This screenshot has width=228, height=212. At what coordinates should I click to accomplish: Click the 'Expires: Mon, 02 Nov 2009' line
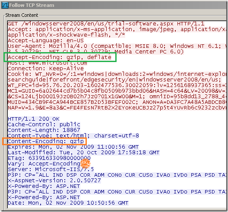pos(73,147)
